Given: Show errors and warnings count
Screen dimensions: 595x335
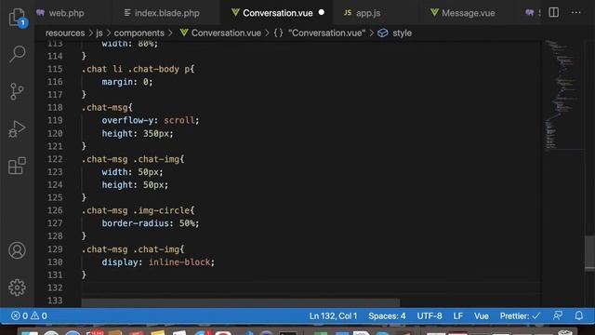Looking at the screenshot, I should [x=29, y=316].
